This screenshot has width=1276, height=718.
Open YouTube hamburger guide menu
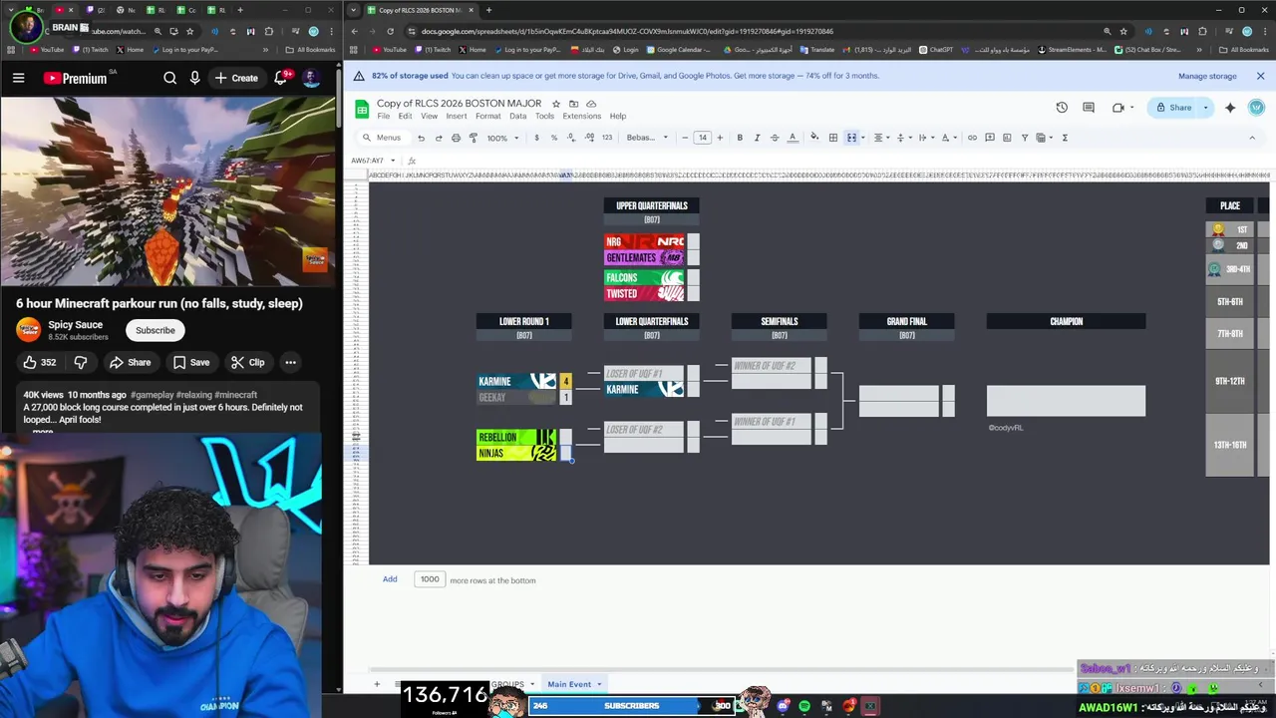coord(18,78)
